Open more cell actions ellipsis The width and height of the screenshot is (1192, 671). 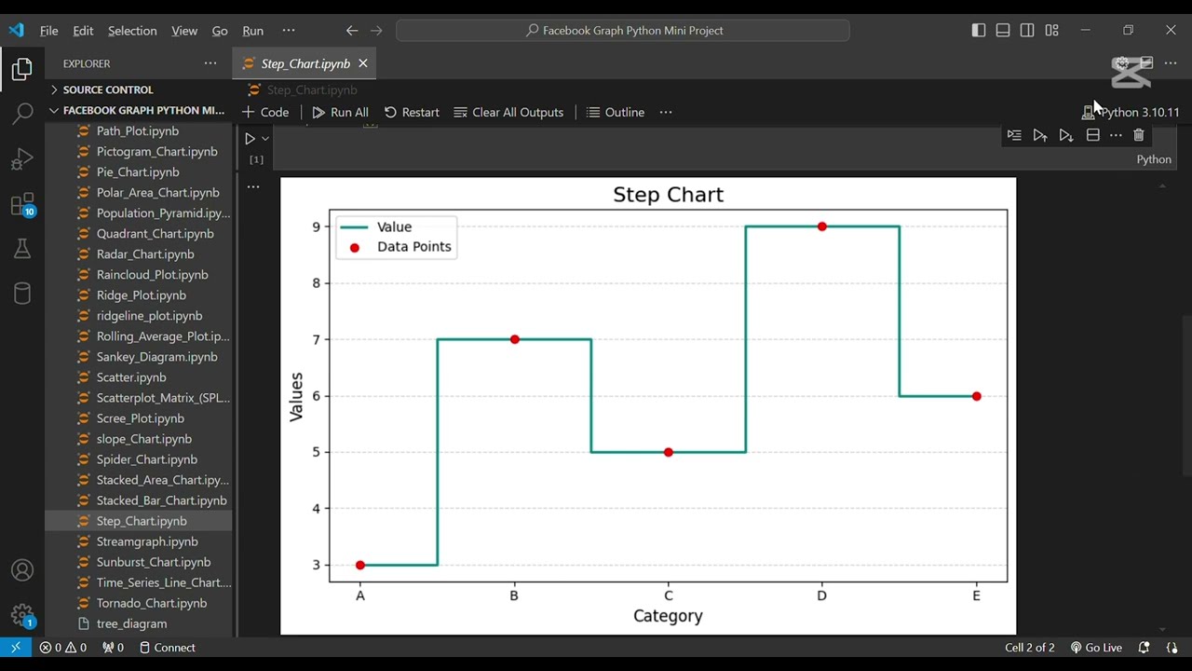pos(1116,135)
